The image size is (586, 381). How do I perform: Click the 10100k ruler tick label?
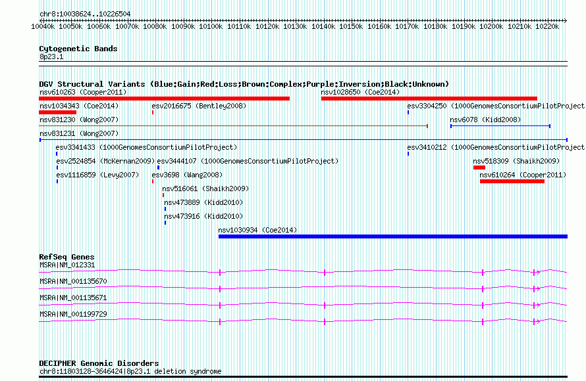[x=211, y=26]
